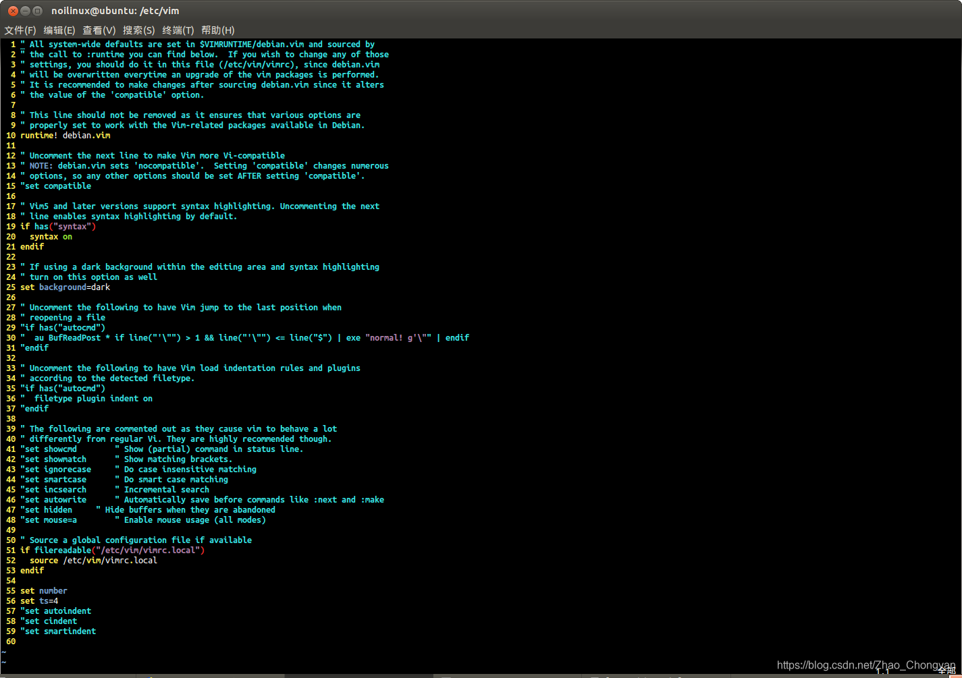The image size is (962, 678).
Task: Click the '"set autowrite' line
Action: click(x=202, y=500)
